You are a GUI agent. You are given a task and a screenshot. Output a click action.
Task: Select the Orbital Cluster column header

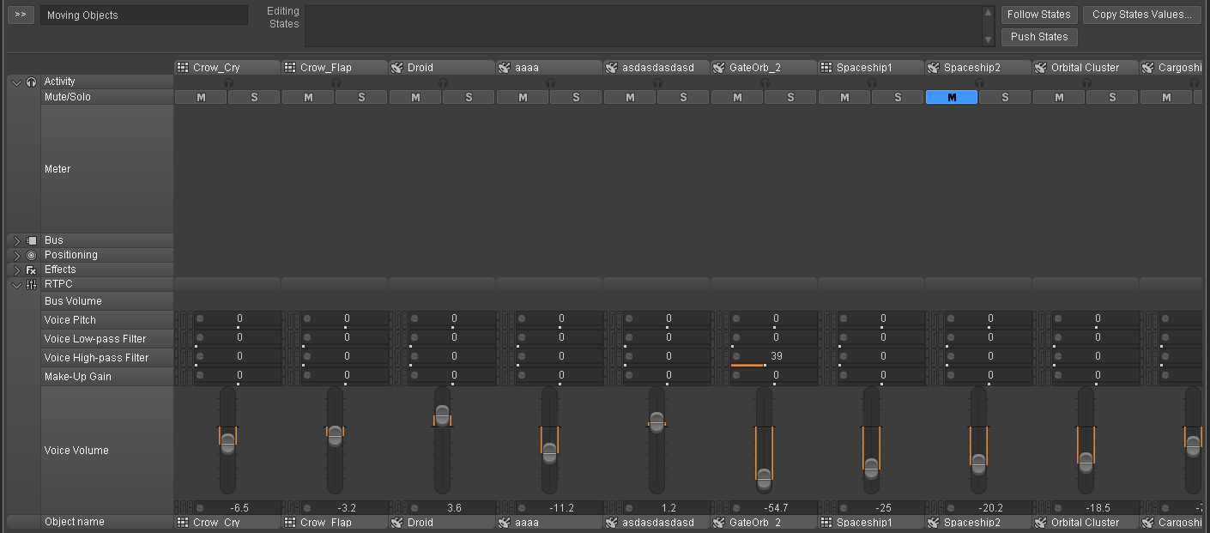coord(1086,67)
